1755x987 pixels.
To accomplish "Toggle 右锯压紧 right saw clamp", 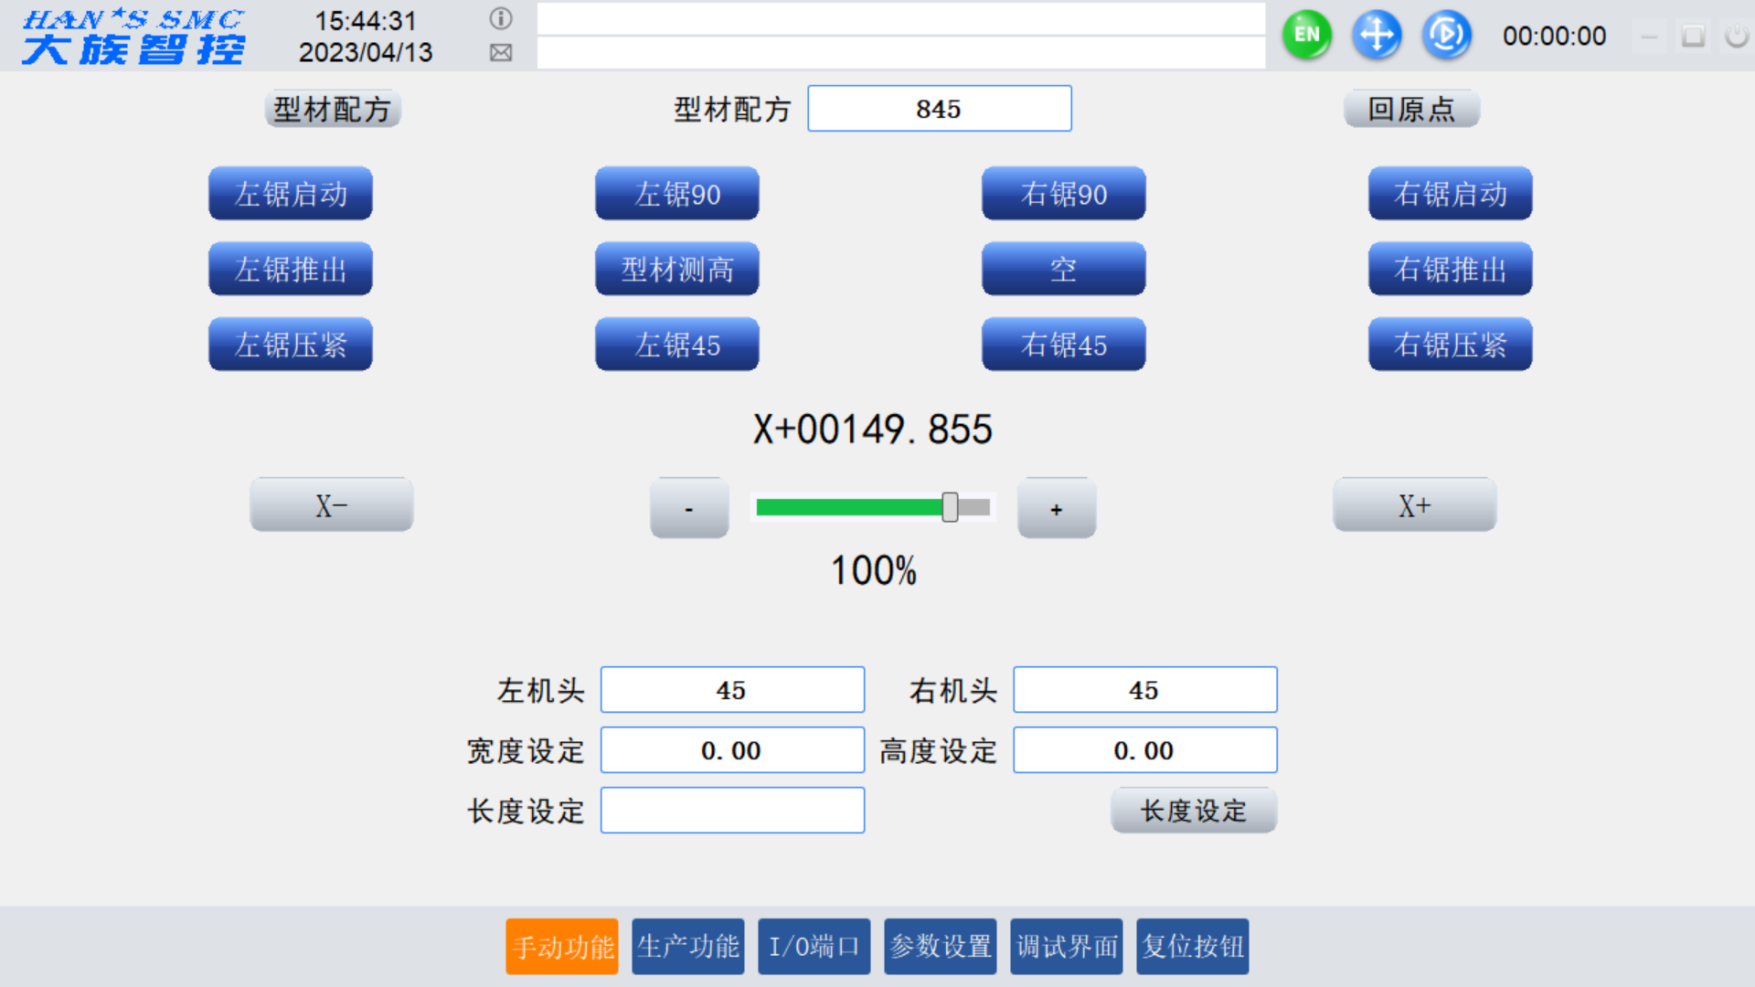I will (1450, 345).
